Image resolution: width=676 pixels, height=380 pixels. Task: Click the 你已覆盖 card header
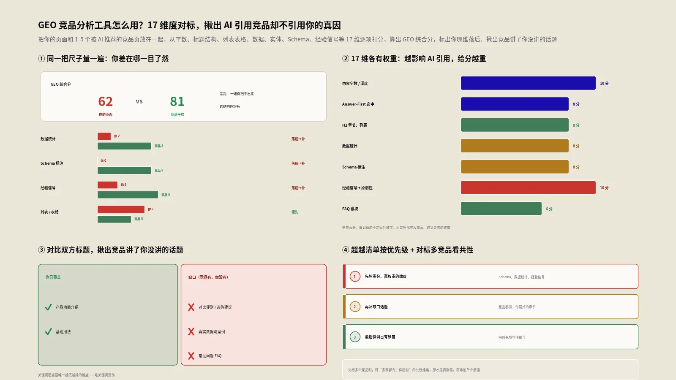(53, 277)
